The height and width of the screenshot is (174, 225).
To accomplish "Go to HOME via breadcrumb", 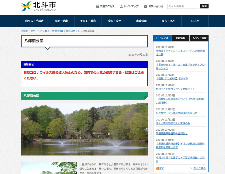I will pos(24,31).
